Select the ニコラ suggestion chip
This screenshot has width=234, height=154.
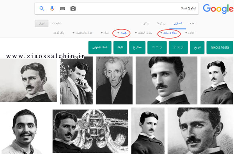tap(157, 48)
